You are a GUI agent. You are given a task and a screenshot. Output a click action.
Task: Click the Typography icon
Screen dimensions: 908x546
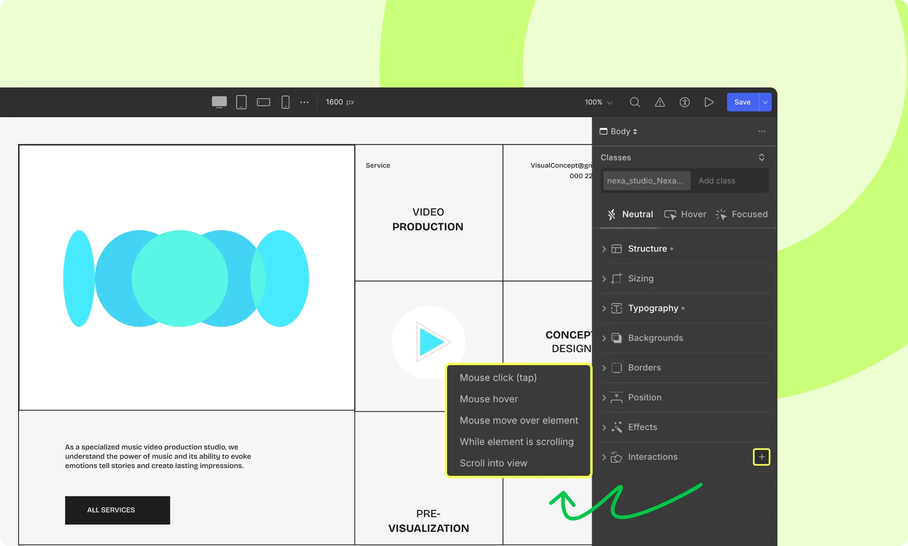(x=616, y=308)
